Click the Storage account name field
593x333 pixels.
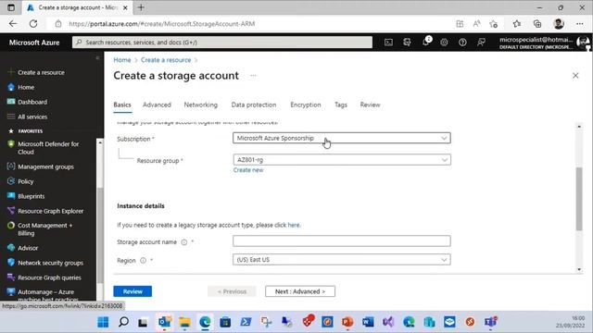[342, 240]
